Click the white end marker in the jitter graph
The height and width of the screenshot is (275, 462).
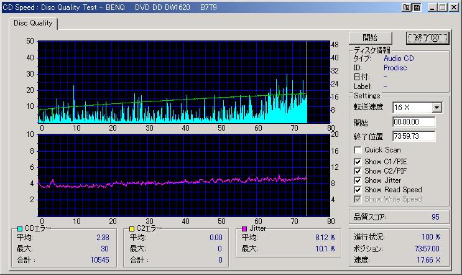coord(307,175)
